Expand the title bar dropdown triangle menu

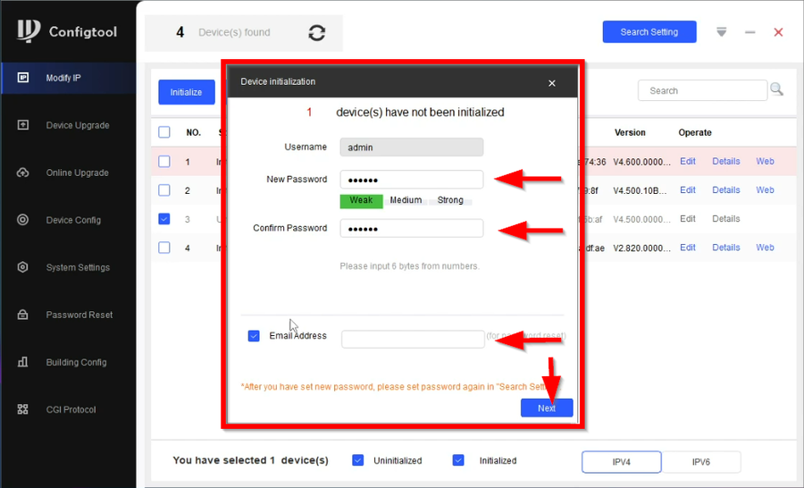coord(722,32)
